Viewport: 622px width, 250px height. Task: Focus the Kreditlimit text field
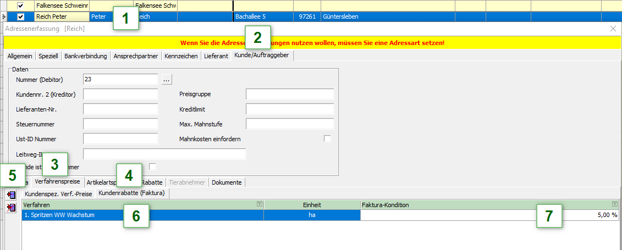pyautogui.click(x=289, y=109)
